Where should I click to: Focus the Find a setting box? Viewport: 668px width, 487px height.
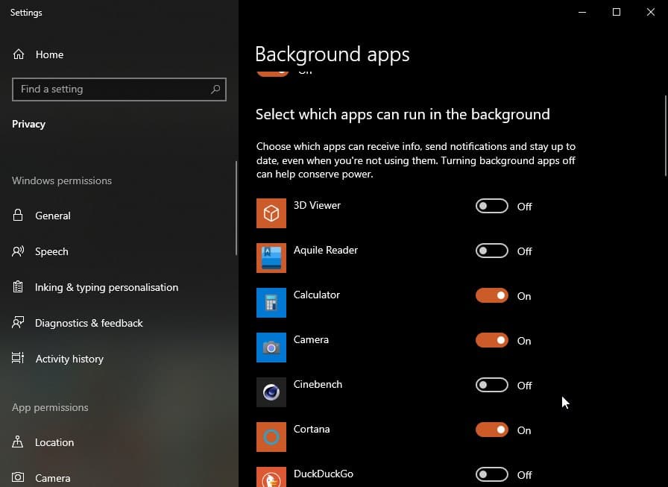coord(119,89)
